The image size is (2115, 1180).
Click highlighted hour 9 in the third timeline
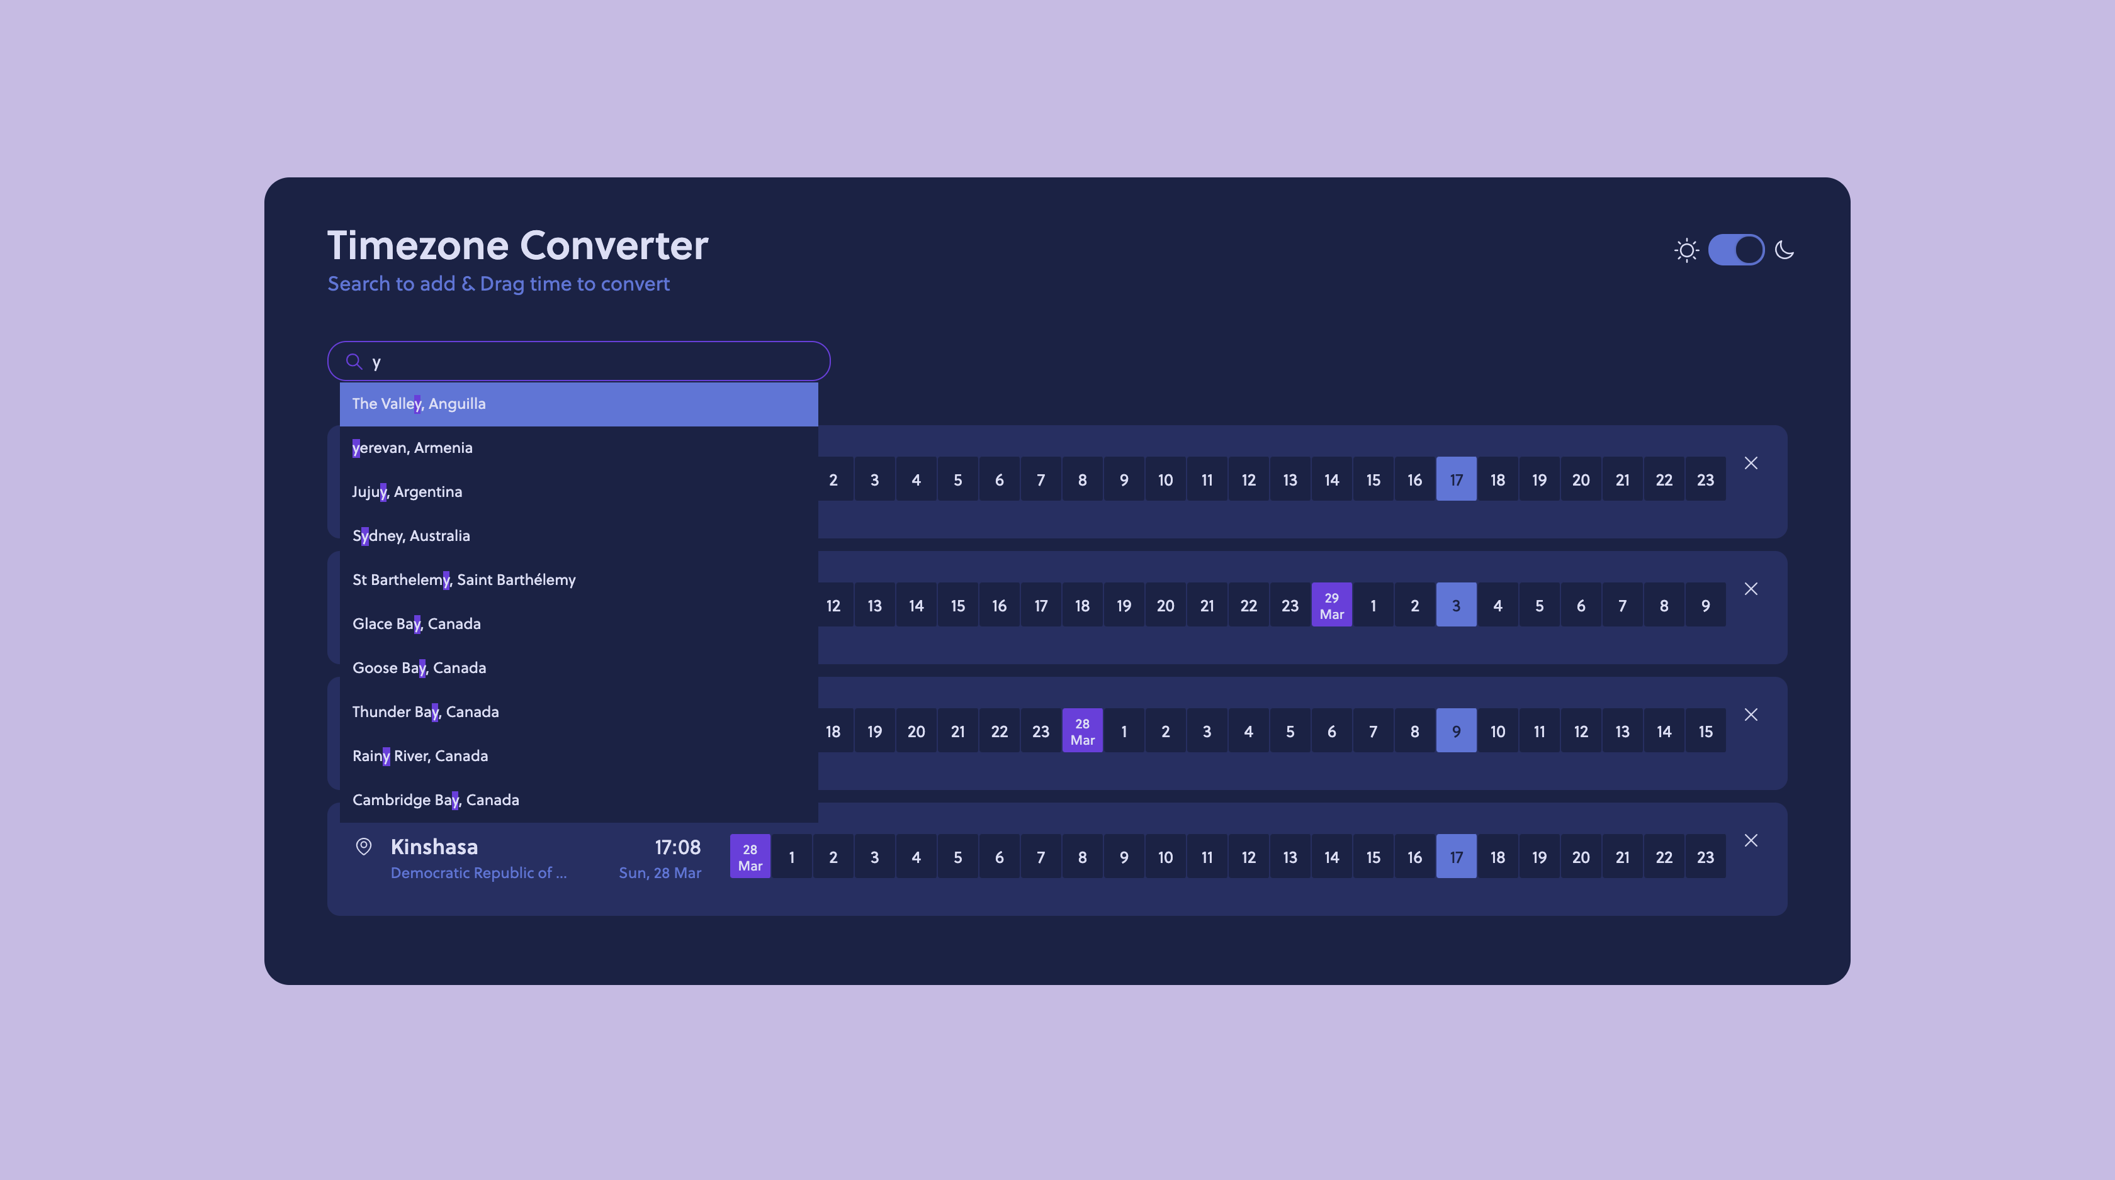coord(1456,730)
